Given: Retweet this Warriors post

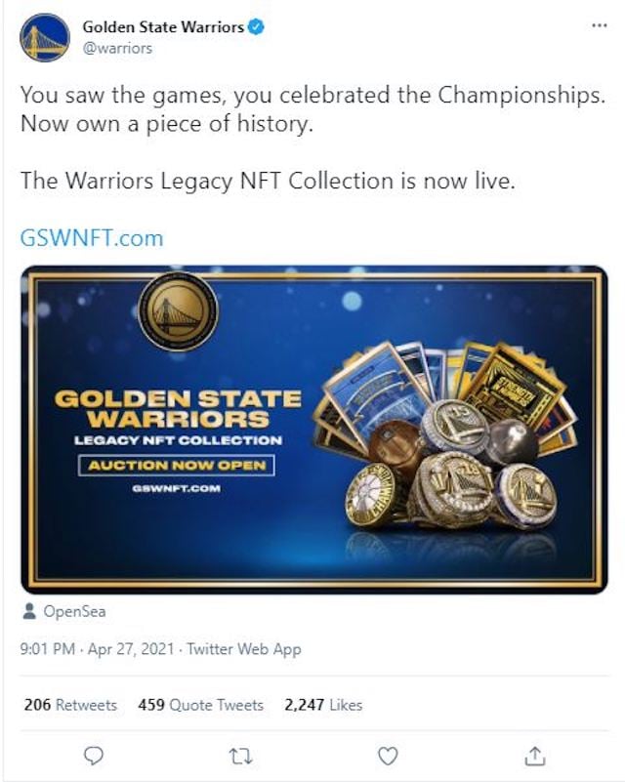Looking at the screenshot, I should click(240, 757).
